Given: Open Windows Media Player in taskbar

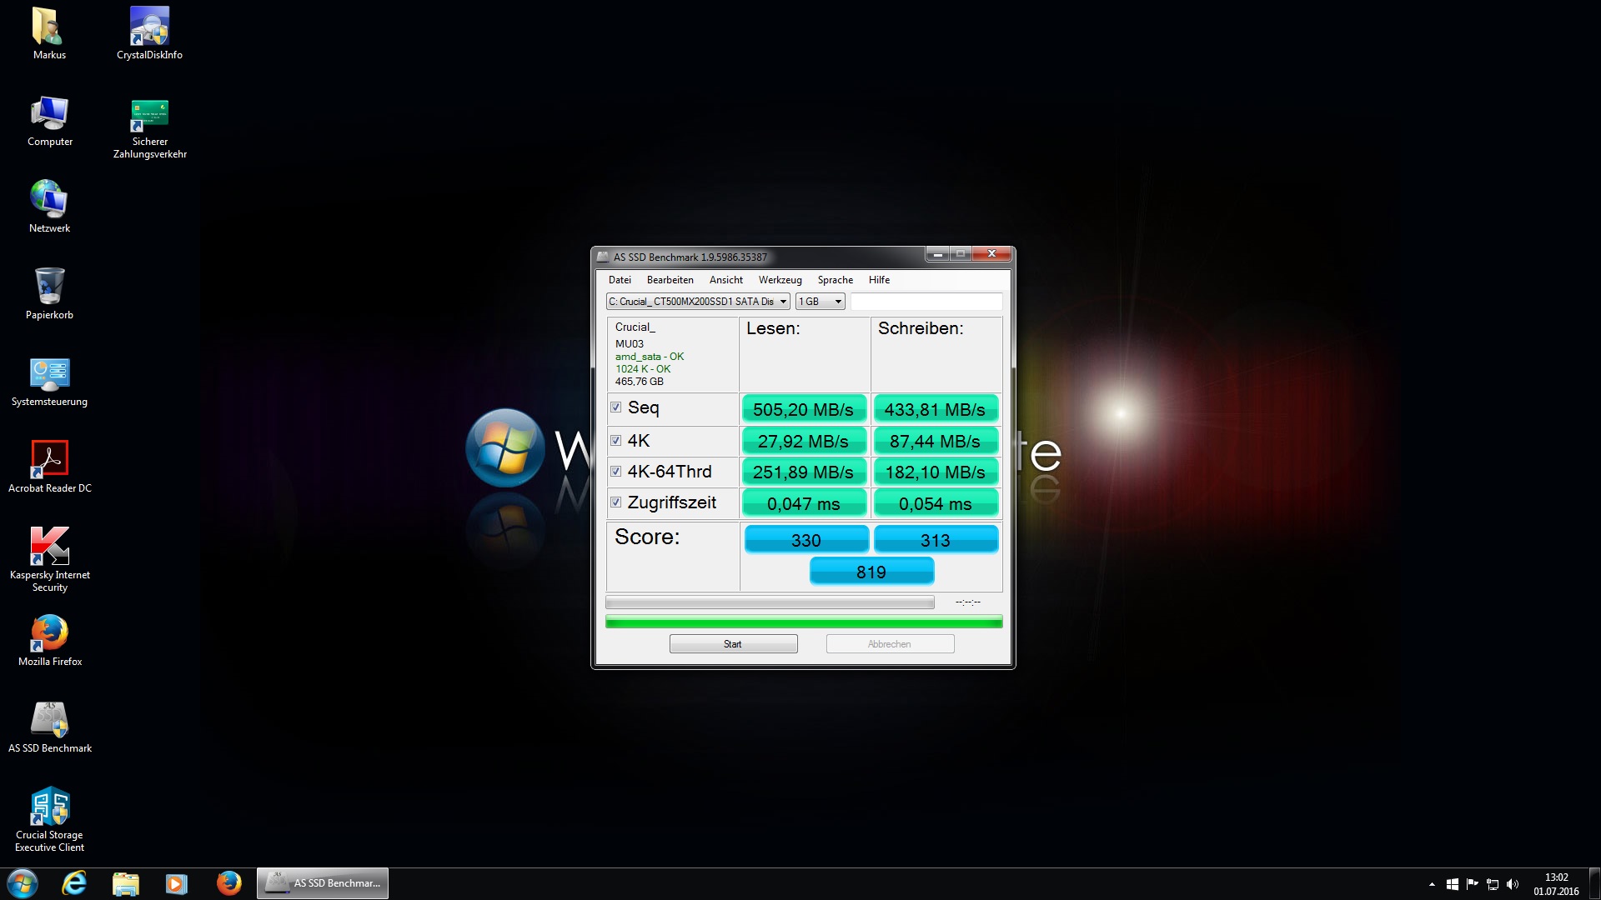Looking at the screenshot, I should click(177, 883).
